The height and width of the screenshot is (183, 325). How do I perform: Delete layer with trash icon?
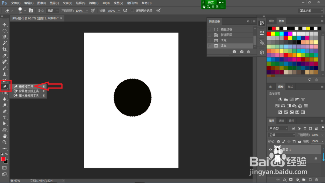click(316, 179)
